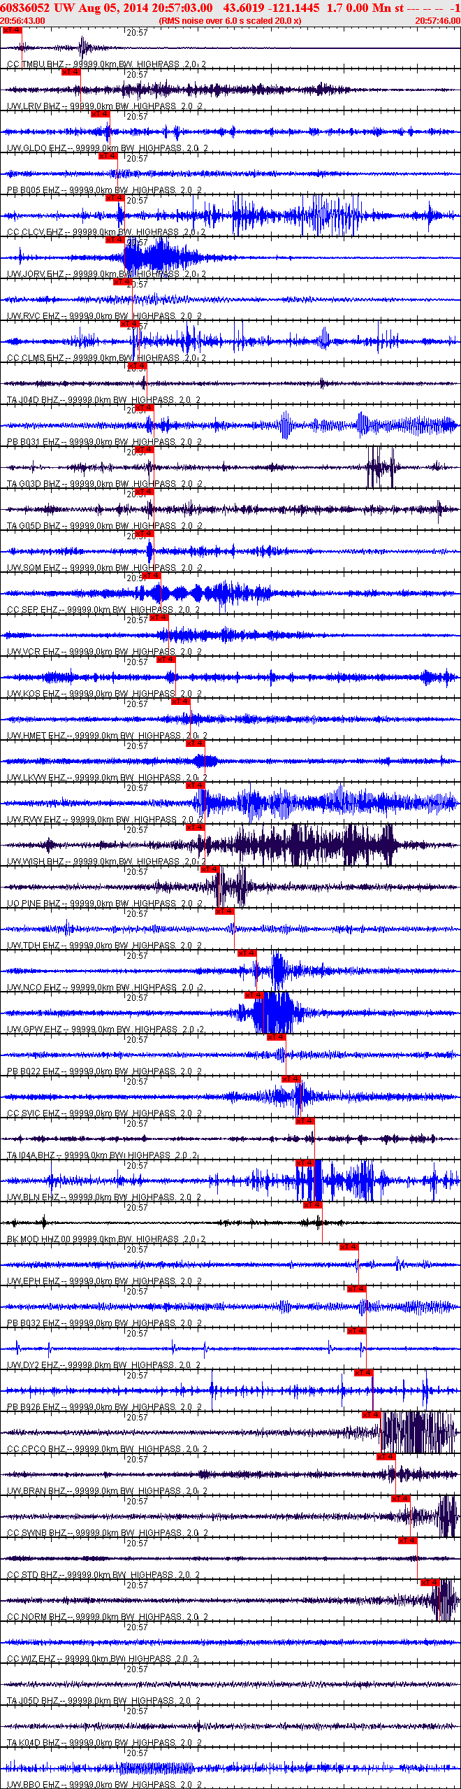Click the strong arrival burst on UW.JORV trace
The width and height of the screenshot is (461, 1789).
point(162,257)
